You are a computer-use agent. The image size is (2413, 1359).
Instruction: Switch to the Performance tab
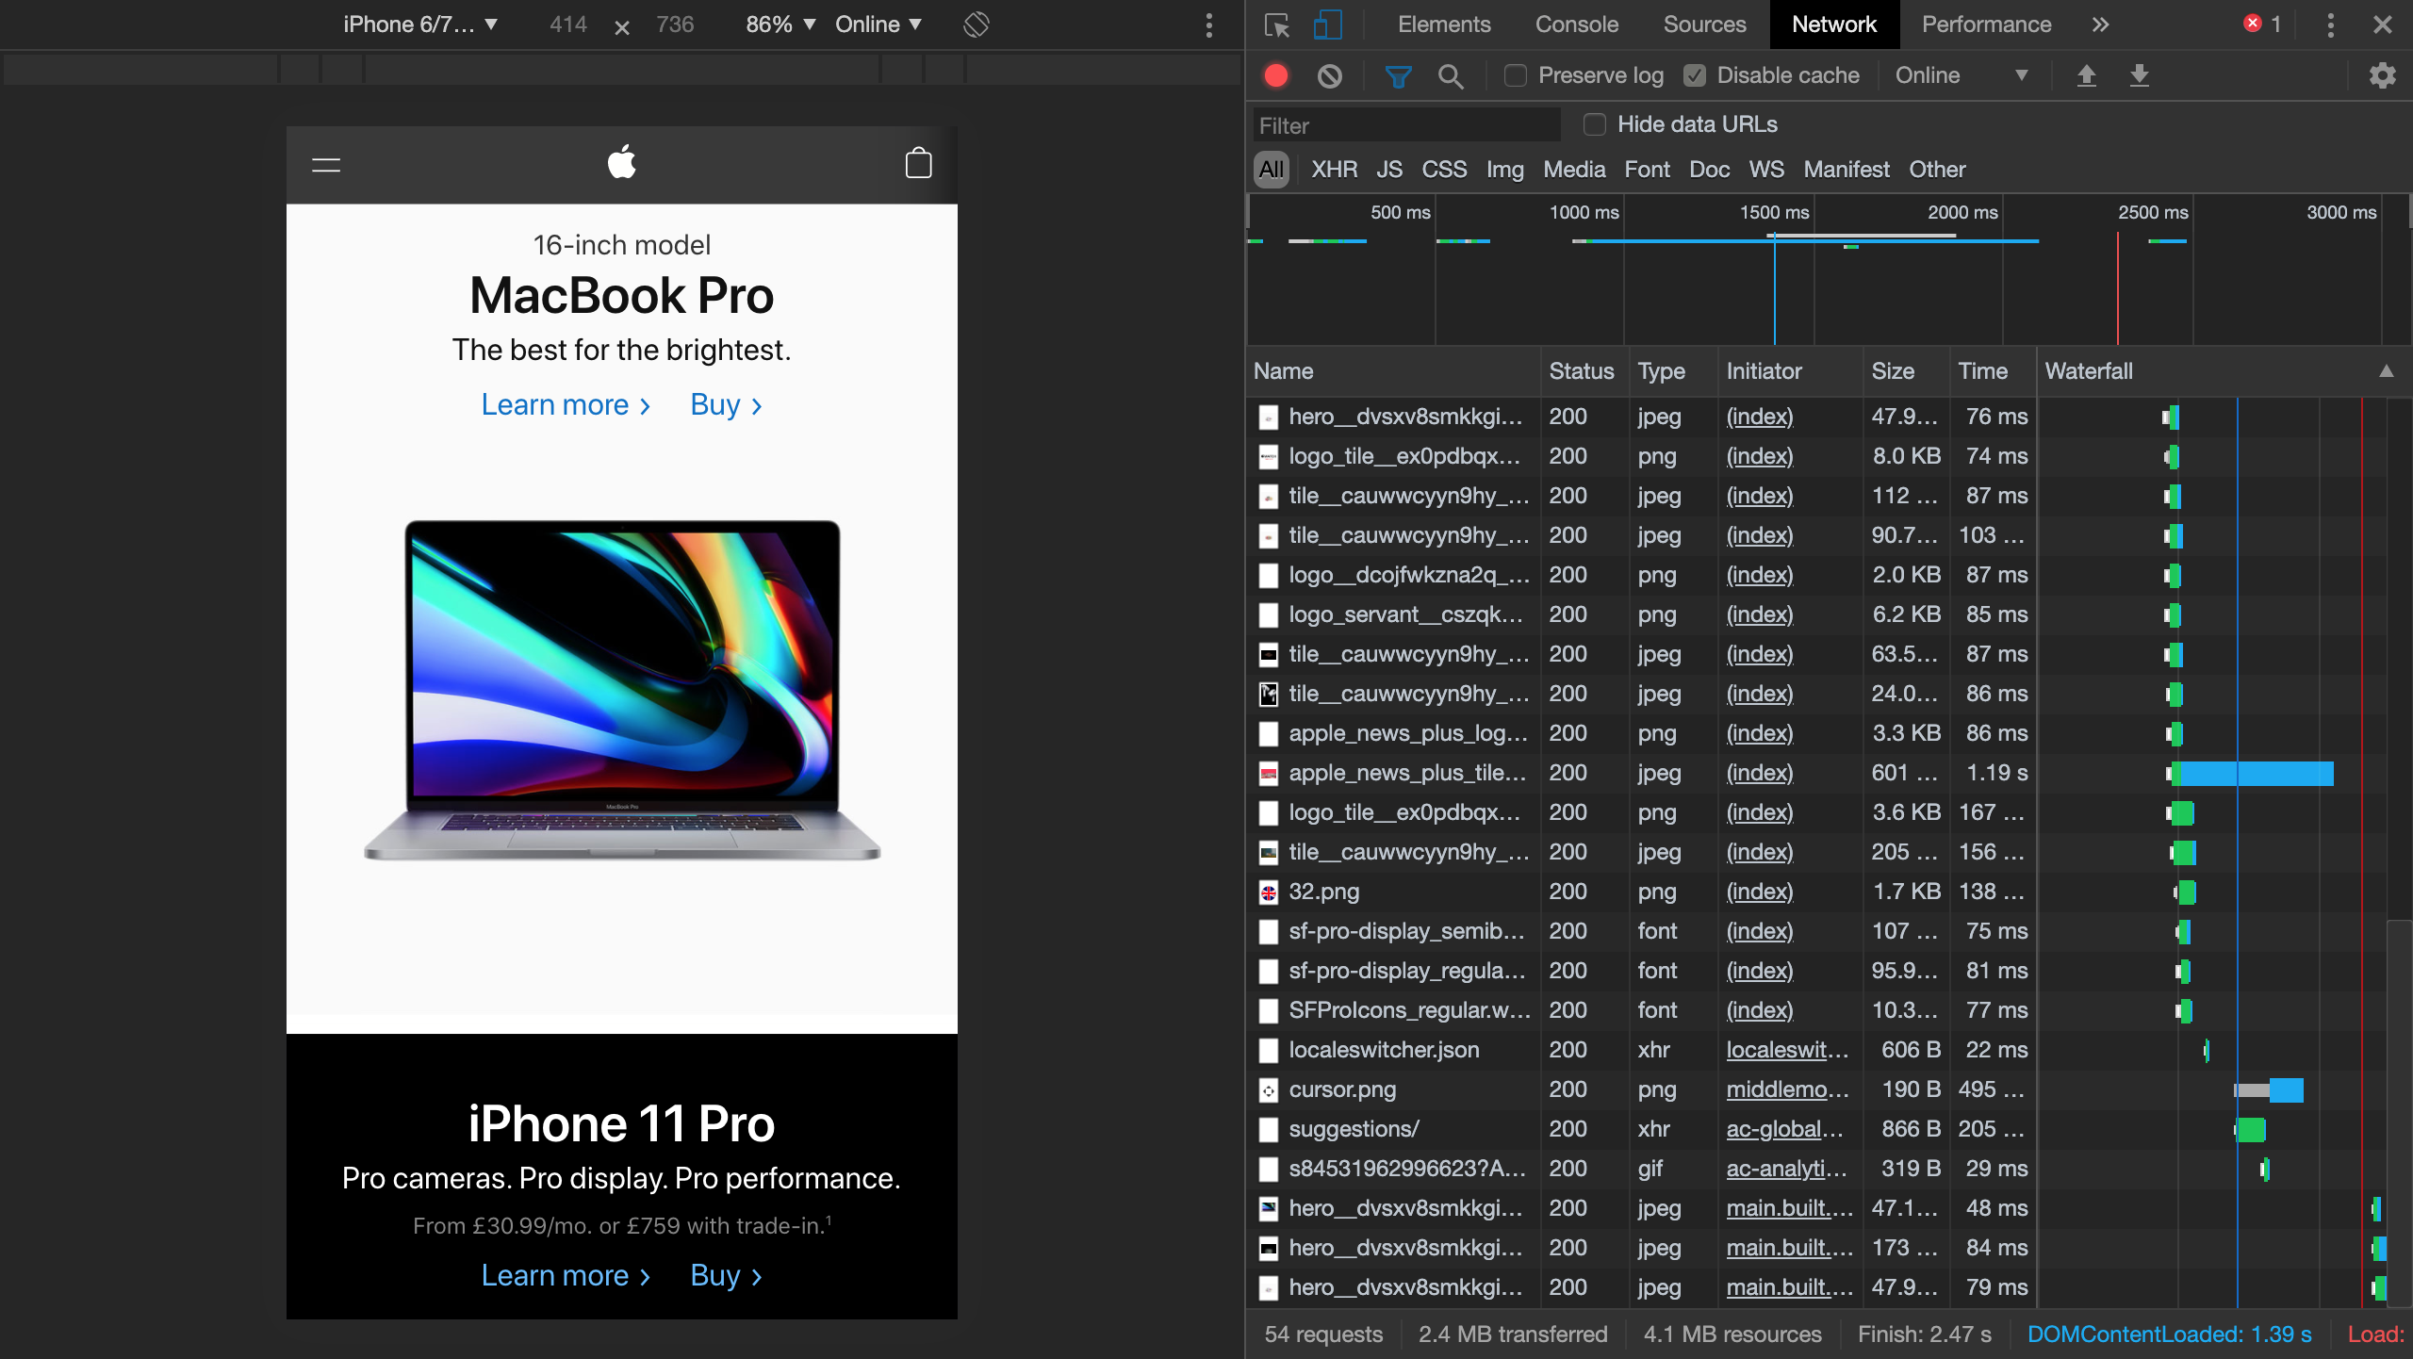coord(1986,25)
